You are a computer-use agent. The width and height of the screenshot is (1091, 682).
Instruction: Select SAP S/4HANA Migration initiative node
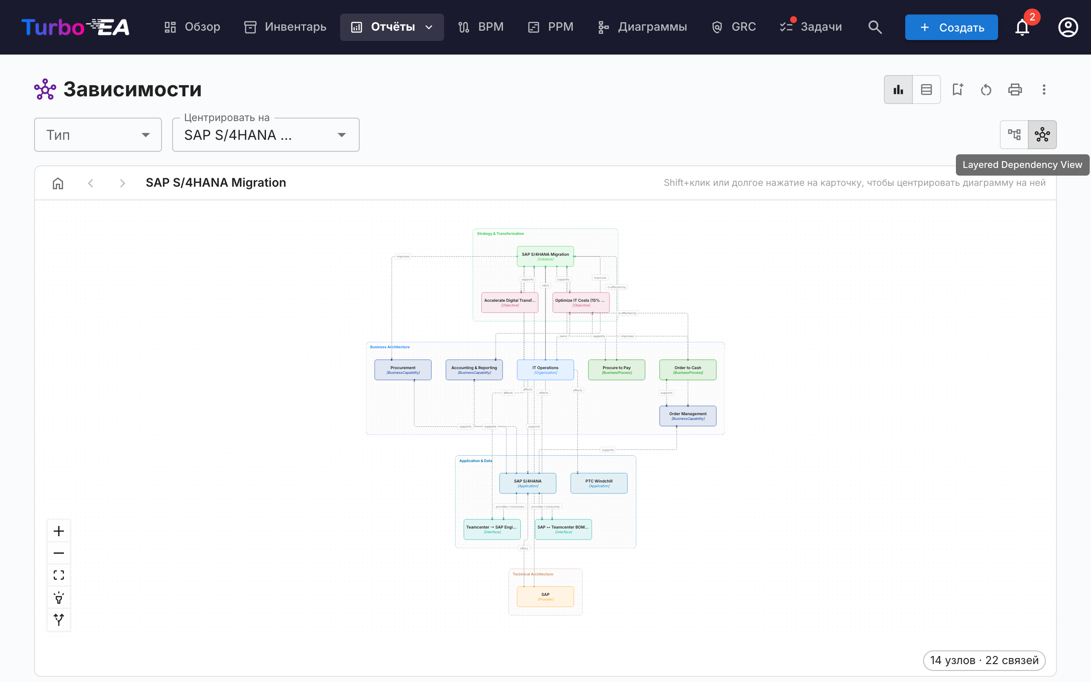[x=545, y=256]
